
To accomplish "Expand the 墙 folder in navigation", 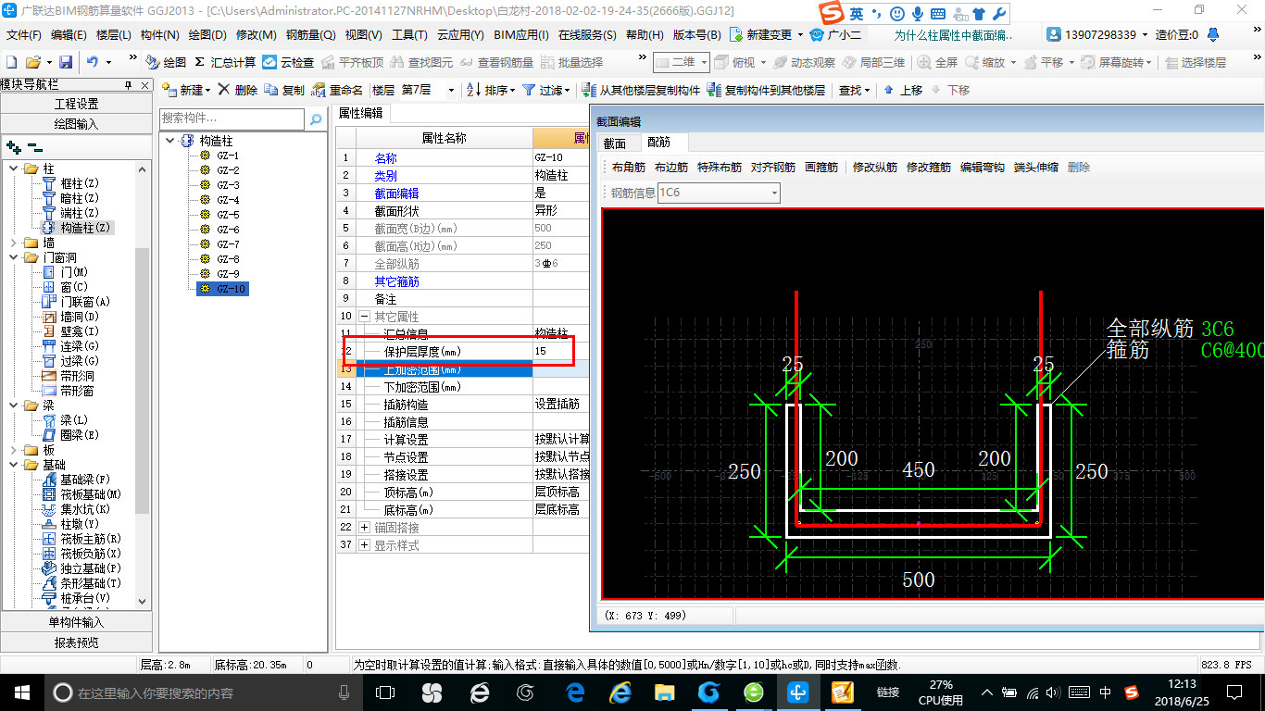I will pos(14,243).
